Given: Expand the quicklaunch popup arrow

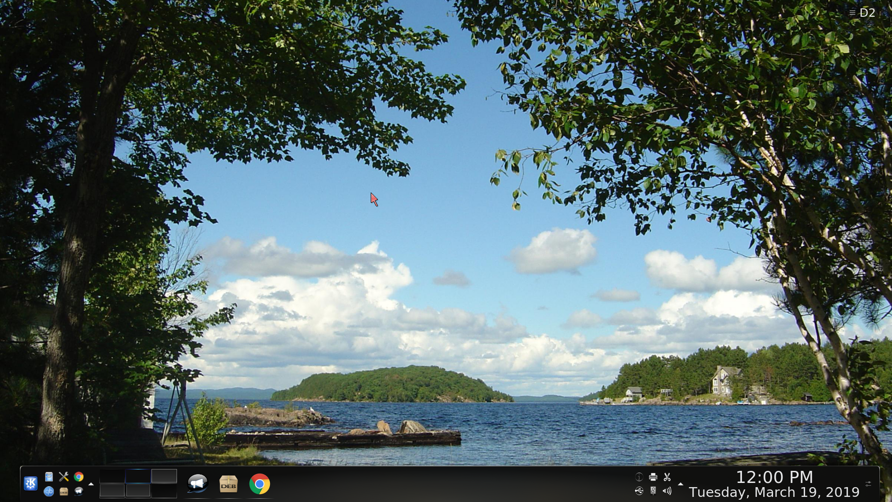Looking at the screenshot, I should pos(91,484).
